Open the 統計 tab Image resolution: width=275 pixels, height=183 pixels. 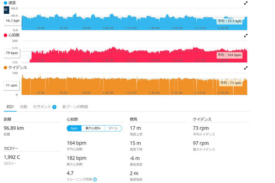coord(10,107)
